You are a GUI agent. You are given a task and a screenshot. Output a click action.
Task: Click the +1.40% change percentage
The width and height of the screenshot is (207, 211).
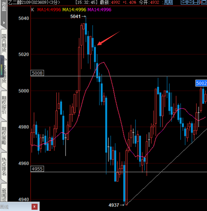pos(129,2)
